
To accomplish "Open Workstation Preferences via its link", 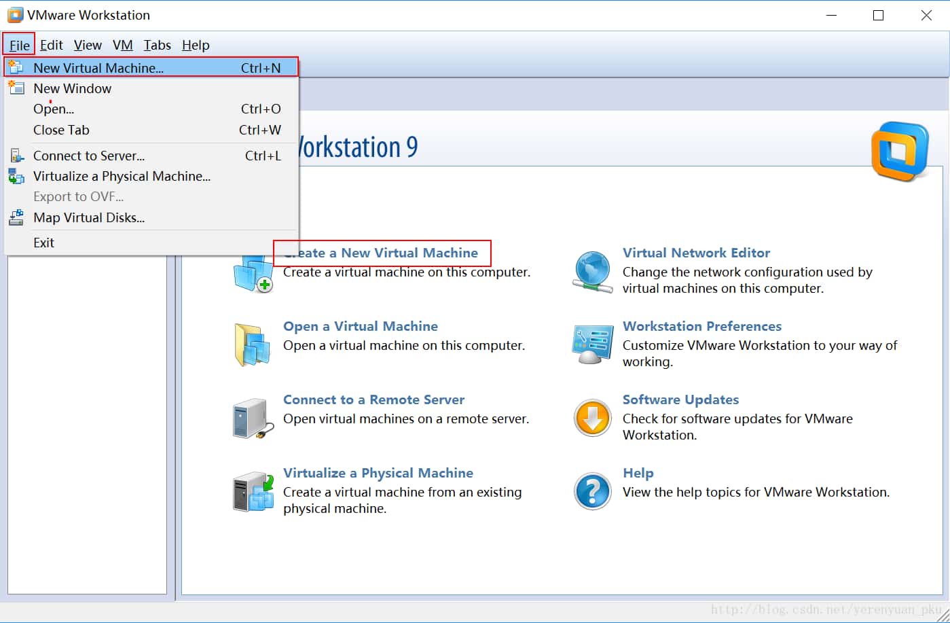I will pos(702,326).
